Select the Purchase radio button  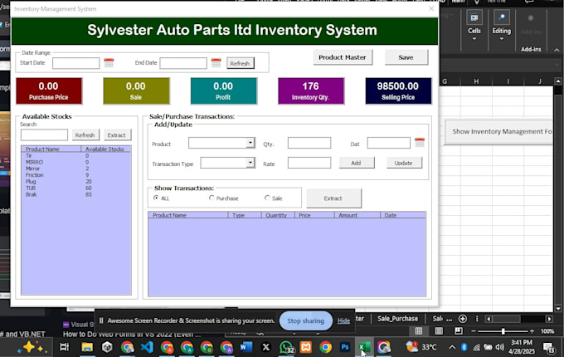211,198
